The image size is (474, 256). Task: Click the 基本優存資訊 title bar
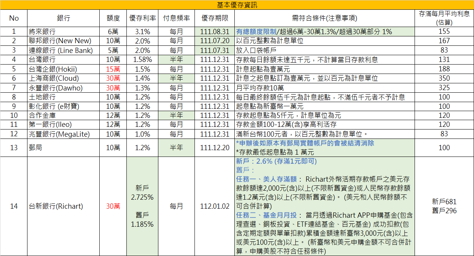pyautogui.click(x=237, y=5)
